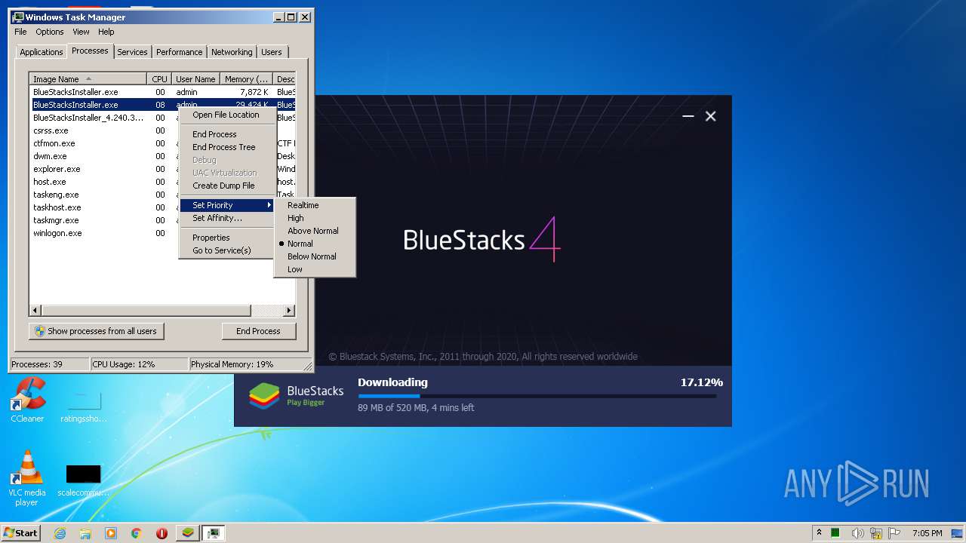The image size is (966, 543).
Task: Switch to the Networking tab
Action: (x=232, y=52)
